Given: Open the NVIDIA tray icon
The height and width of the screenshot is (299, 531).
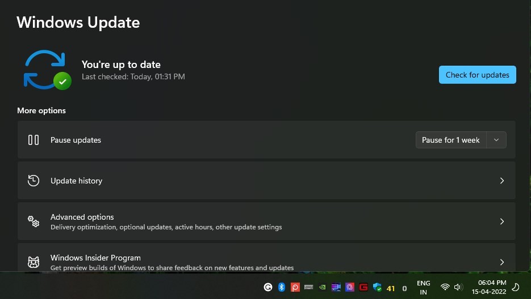Looking at the screenshot, I should [322, 287].
